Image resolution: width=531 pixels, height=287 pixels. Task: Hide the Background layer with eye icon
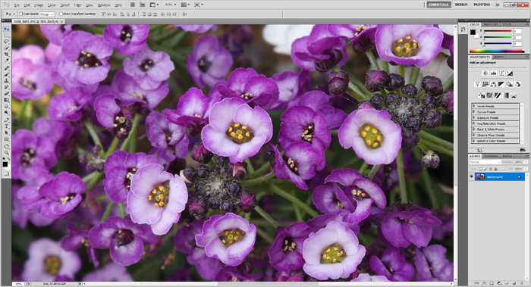click(x=471, y=176)
